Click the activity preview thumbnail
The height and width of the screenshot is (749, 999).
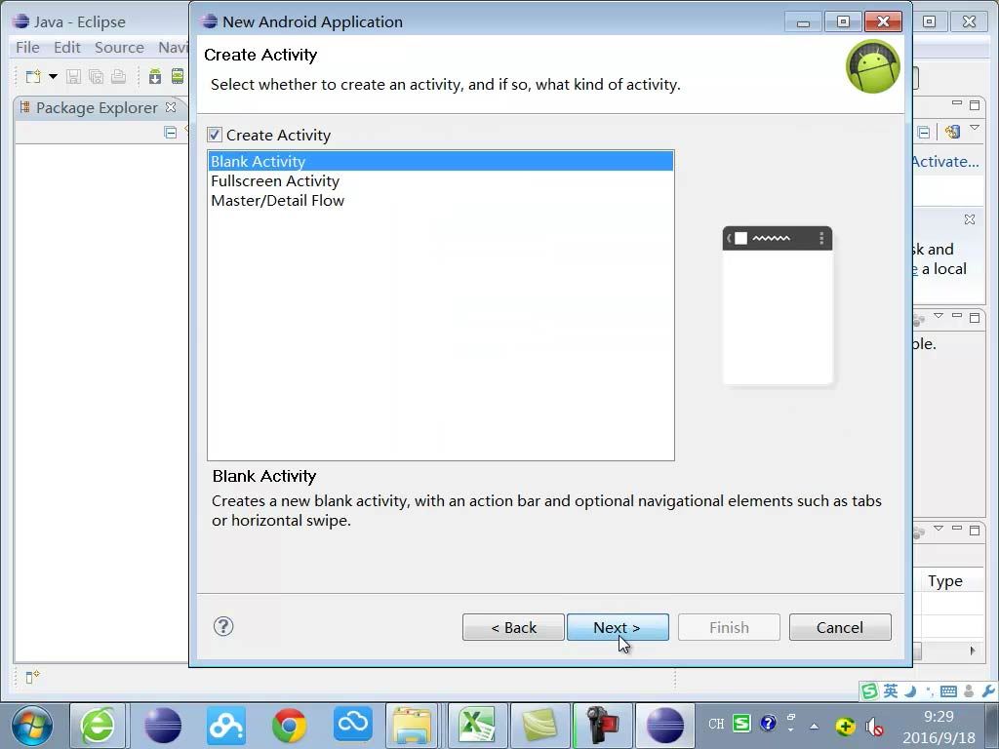[778, 305]
